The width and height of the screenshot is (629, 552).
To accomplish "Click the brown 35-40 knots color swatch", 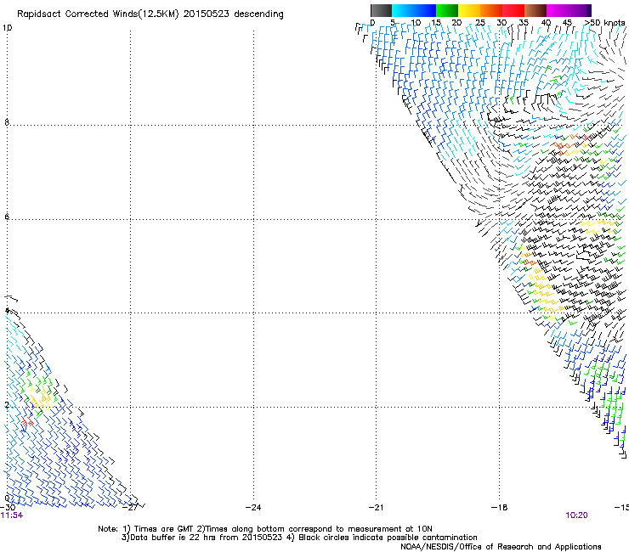I will [x=535, y=10].
